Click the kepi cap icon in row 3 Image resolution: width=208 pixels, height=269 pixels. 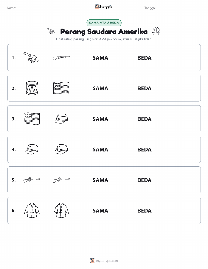click(x=61, y=119)
